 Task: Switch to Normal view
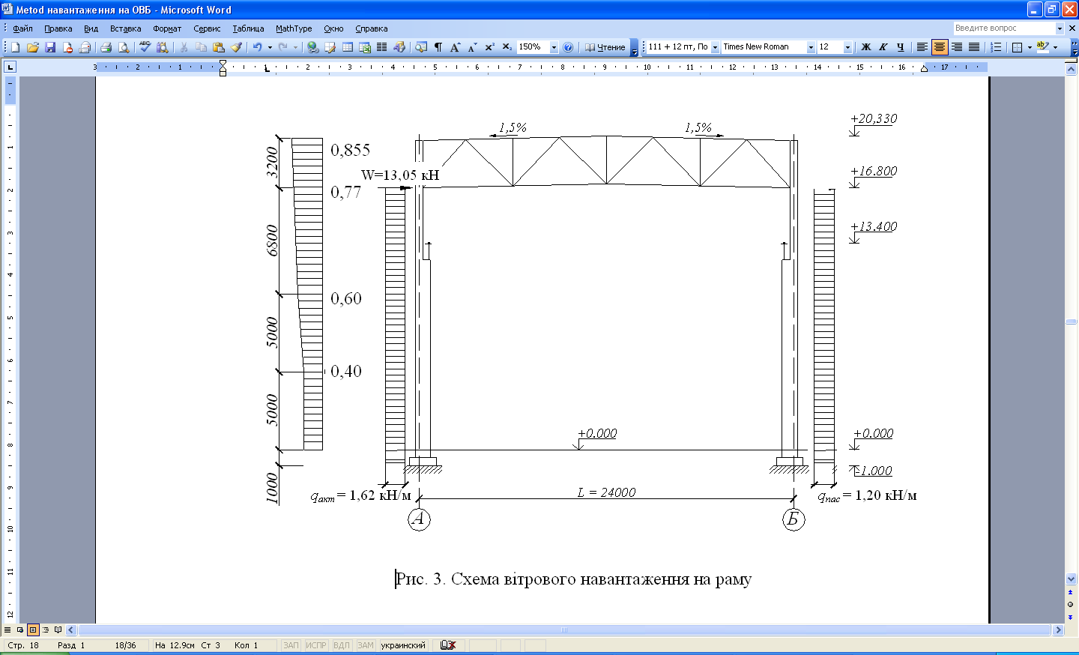[7, 630]
